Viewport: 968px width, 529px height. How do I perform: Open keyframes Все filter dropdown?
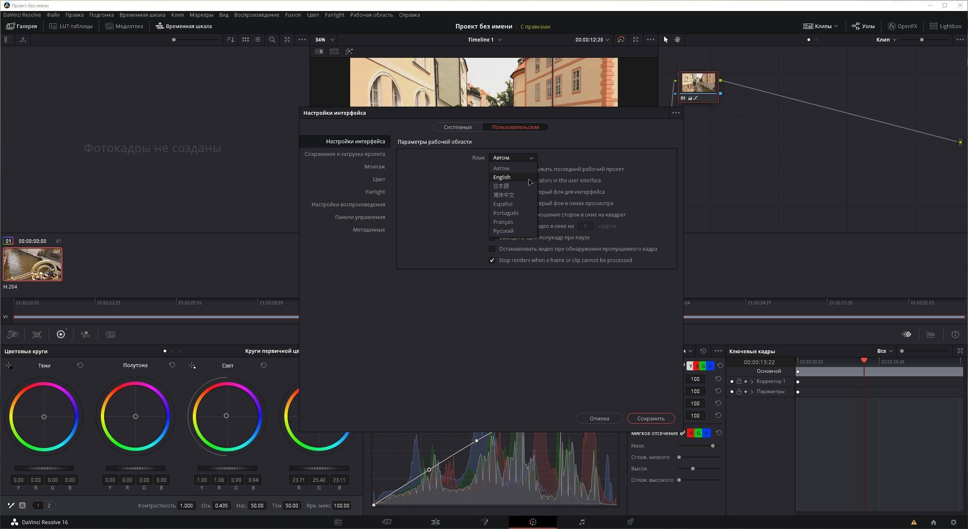click(885, 351)
